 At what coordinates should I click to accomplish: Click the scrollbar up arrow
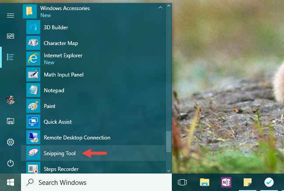[169, 6]
